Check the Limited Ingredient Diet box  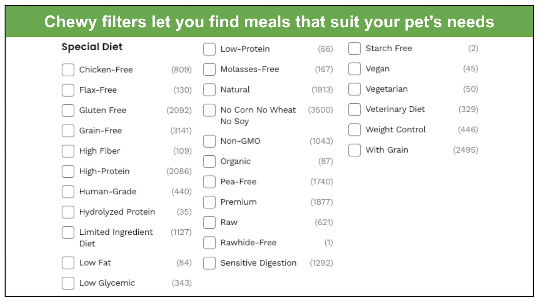(68, 232)
